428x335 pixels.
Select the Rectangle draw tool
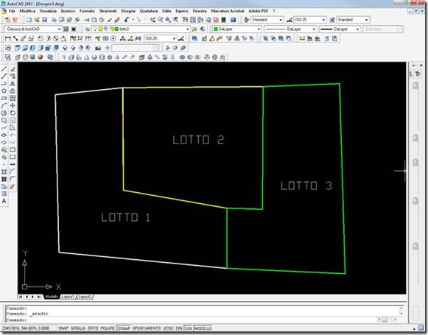coord(4,98)
